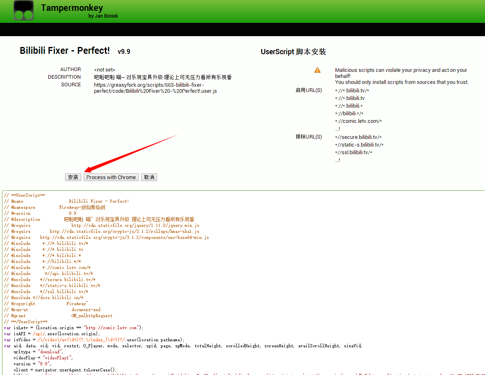The image size is (485, 375).
Task: Click the '@exclude *//docs.bilibili.cn/*' code line
Action: (x=44, y=298)
